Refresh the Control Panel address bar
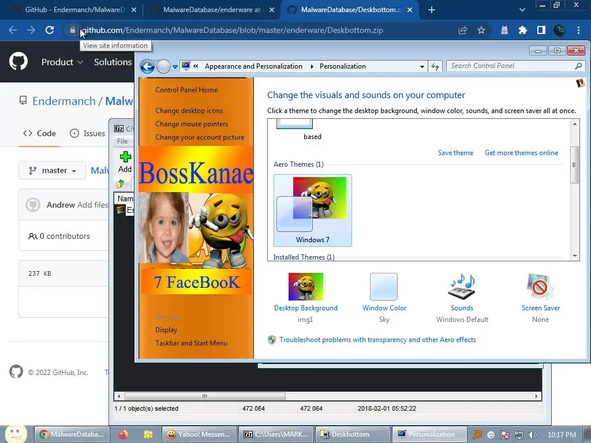This screenshot has height=443, width=591. coord(435,67)
